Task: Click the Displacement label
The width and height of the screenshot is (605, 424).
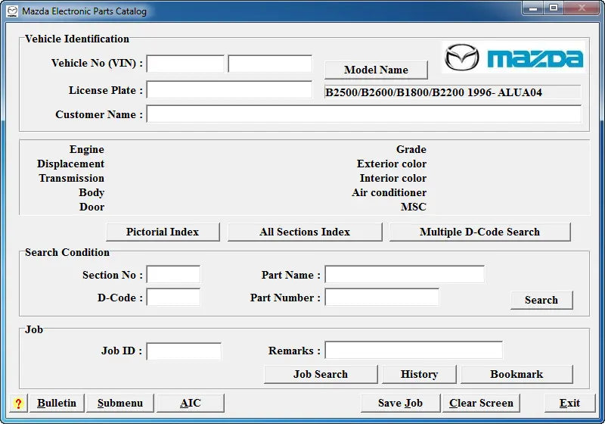Action: pos(70,164)
